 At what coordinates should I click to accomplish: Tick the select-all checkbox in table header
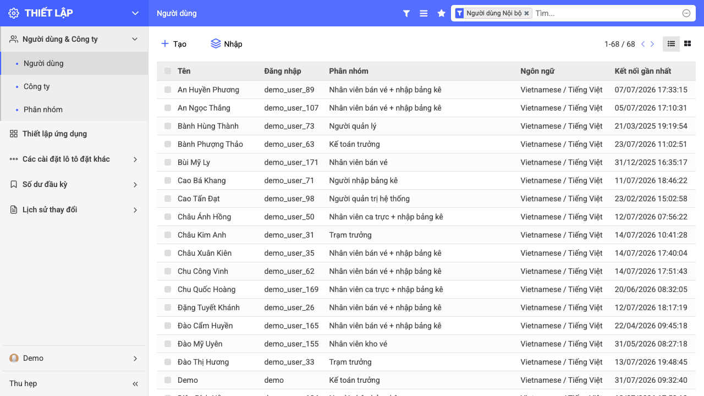168,71
